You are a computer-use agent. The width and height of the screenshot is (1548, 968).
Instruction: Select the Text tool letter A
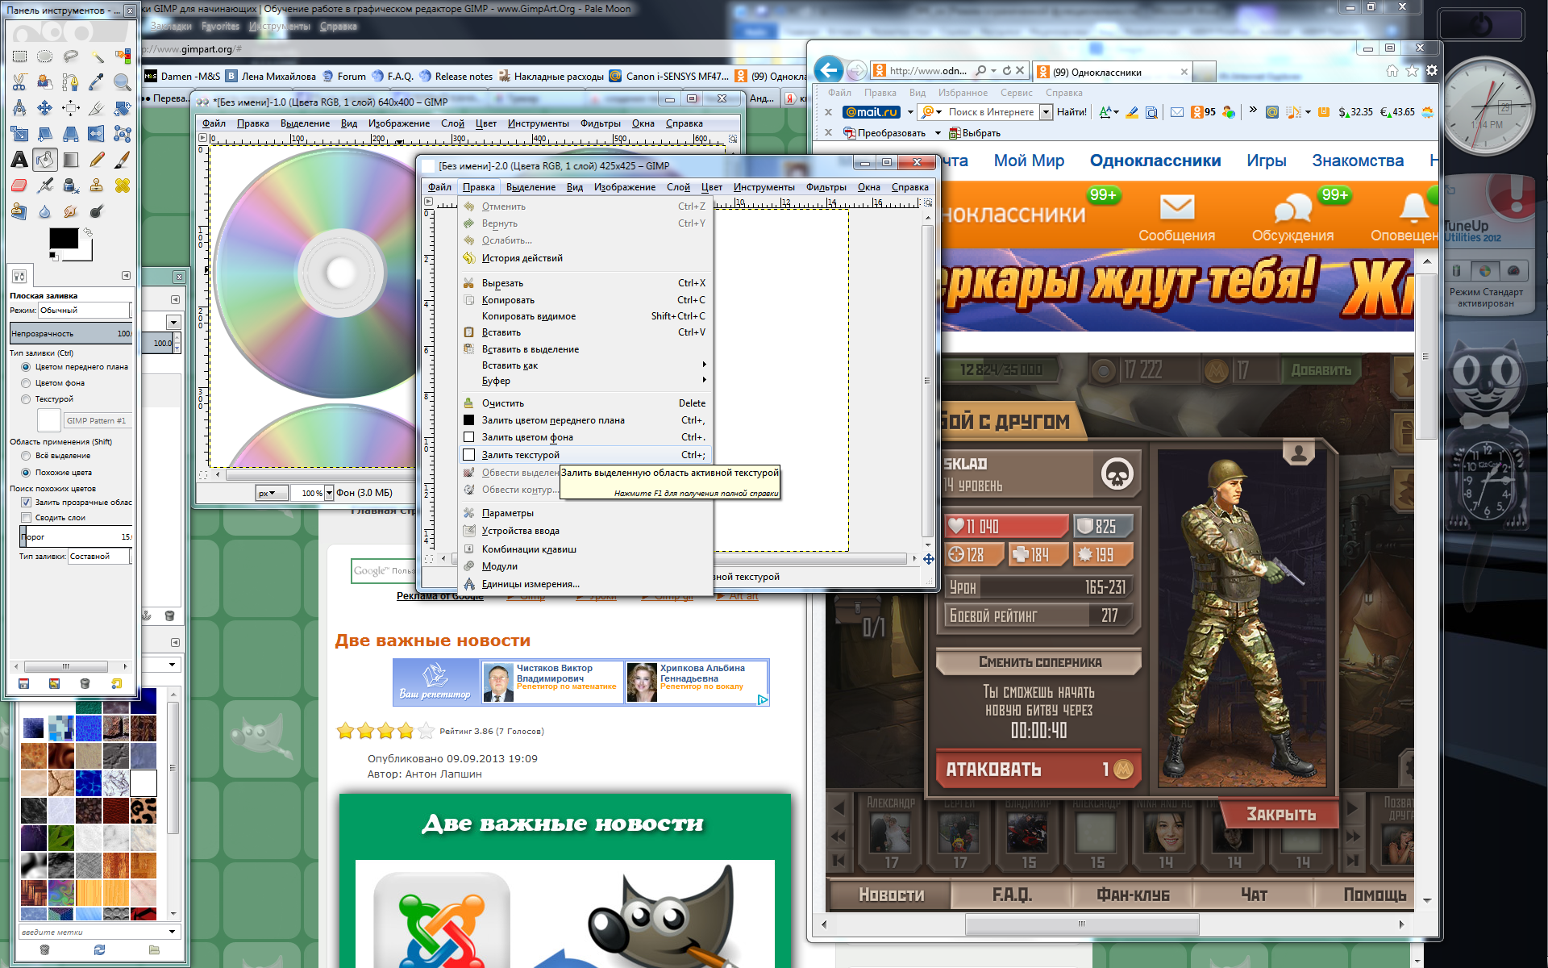pos(19,160)
